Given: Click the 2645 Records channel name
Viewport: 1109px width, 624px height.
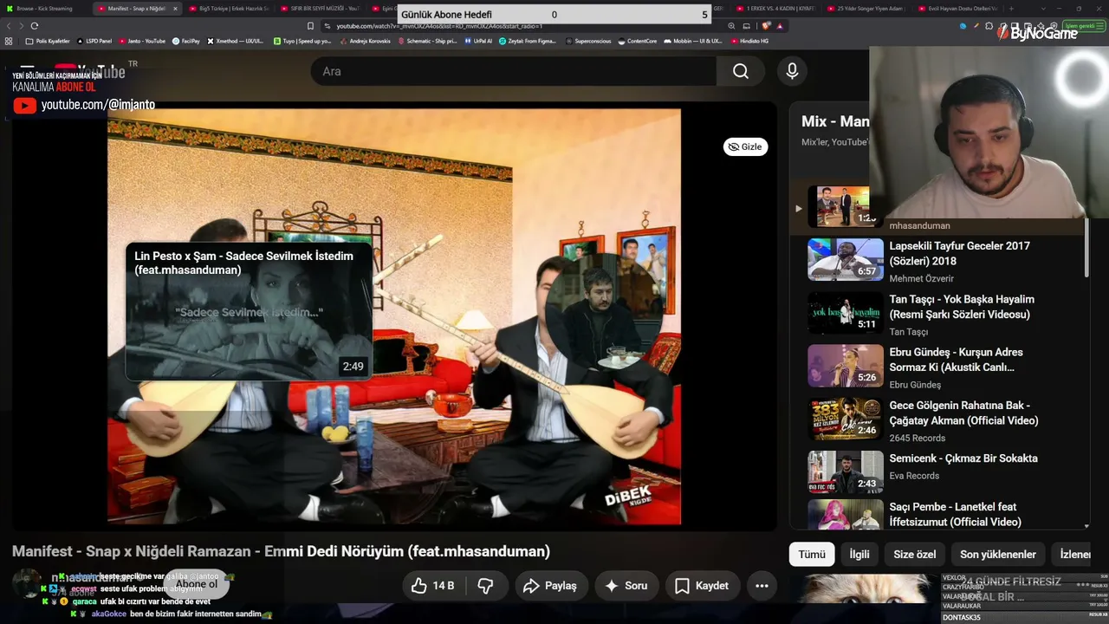Looking at the screenshot, I should tap(917, 439).
